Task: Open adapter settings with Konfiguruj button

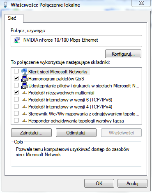Action: [123, 54]
